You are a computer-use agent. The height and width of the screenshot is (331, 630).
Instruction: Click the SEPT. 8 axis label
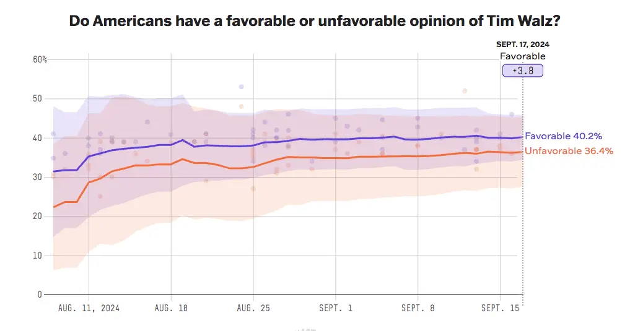pos(418,307)
